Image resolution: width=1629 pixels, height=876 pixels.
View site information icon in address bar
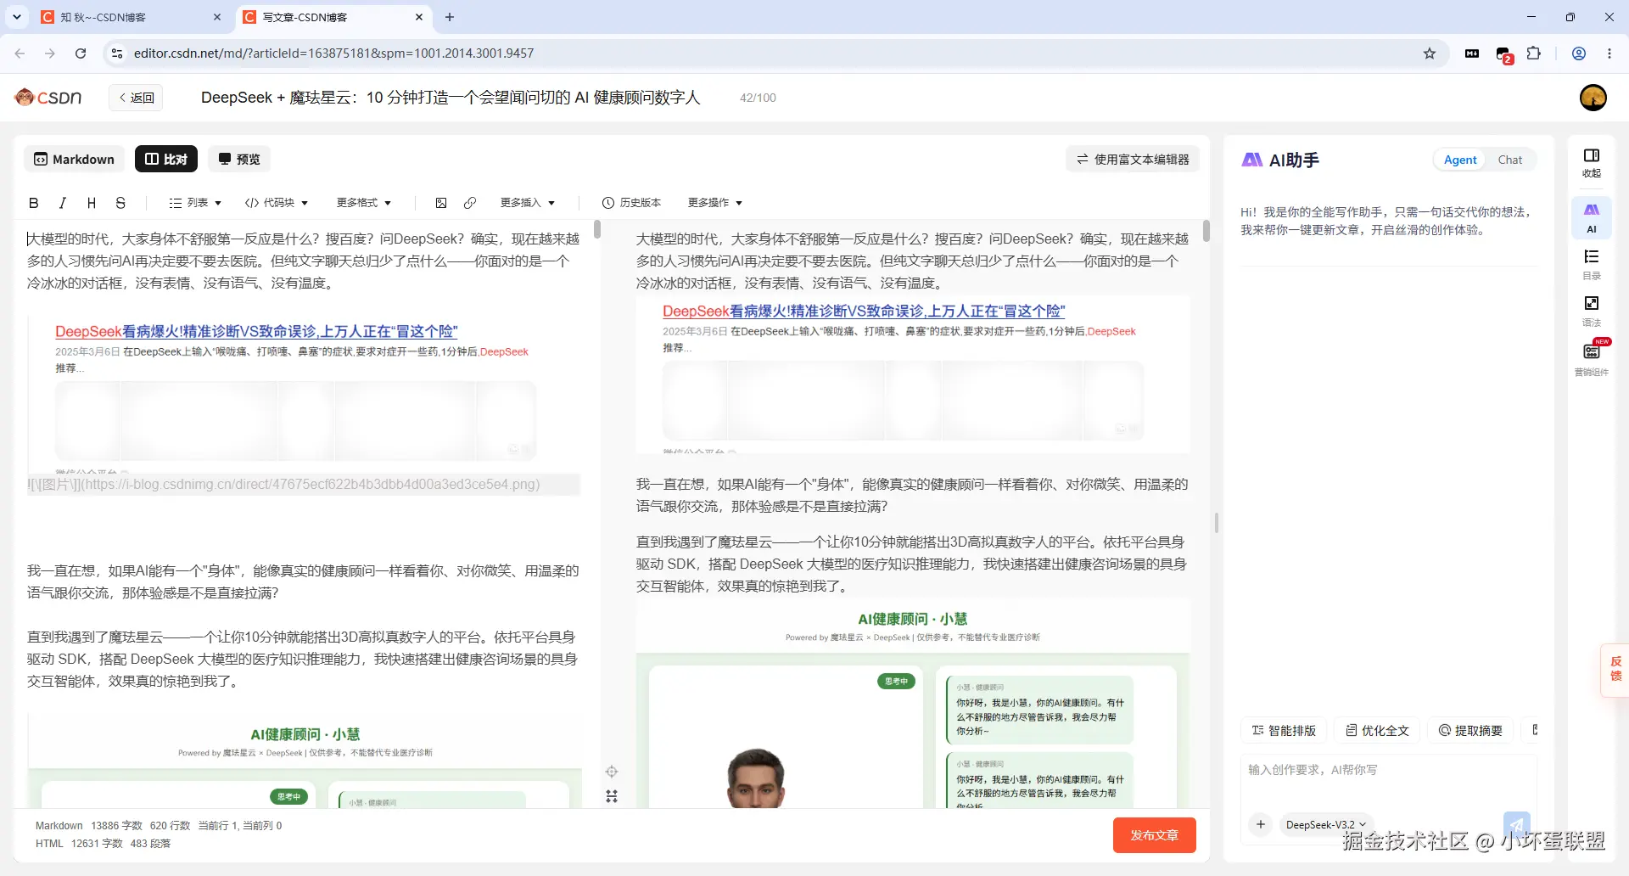tap(117, 53)
